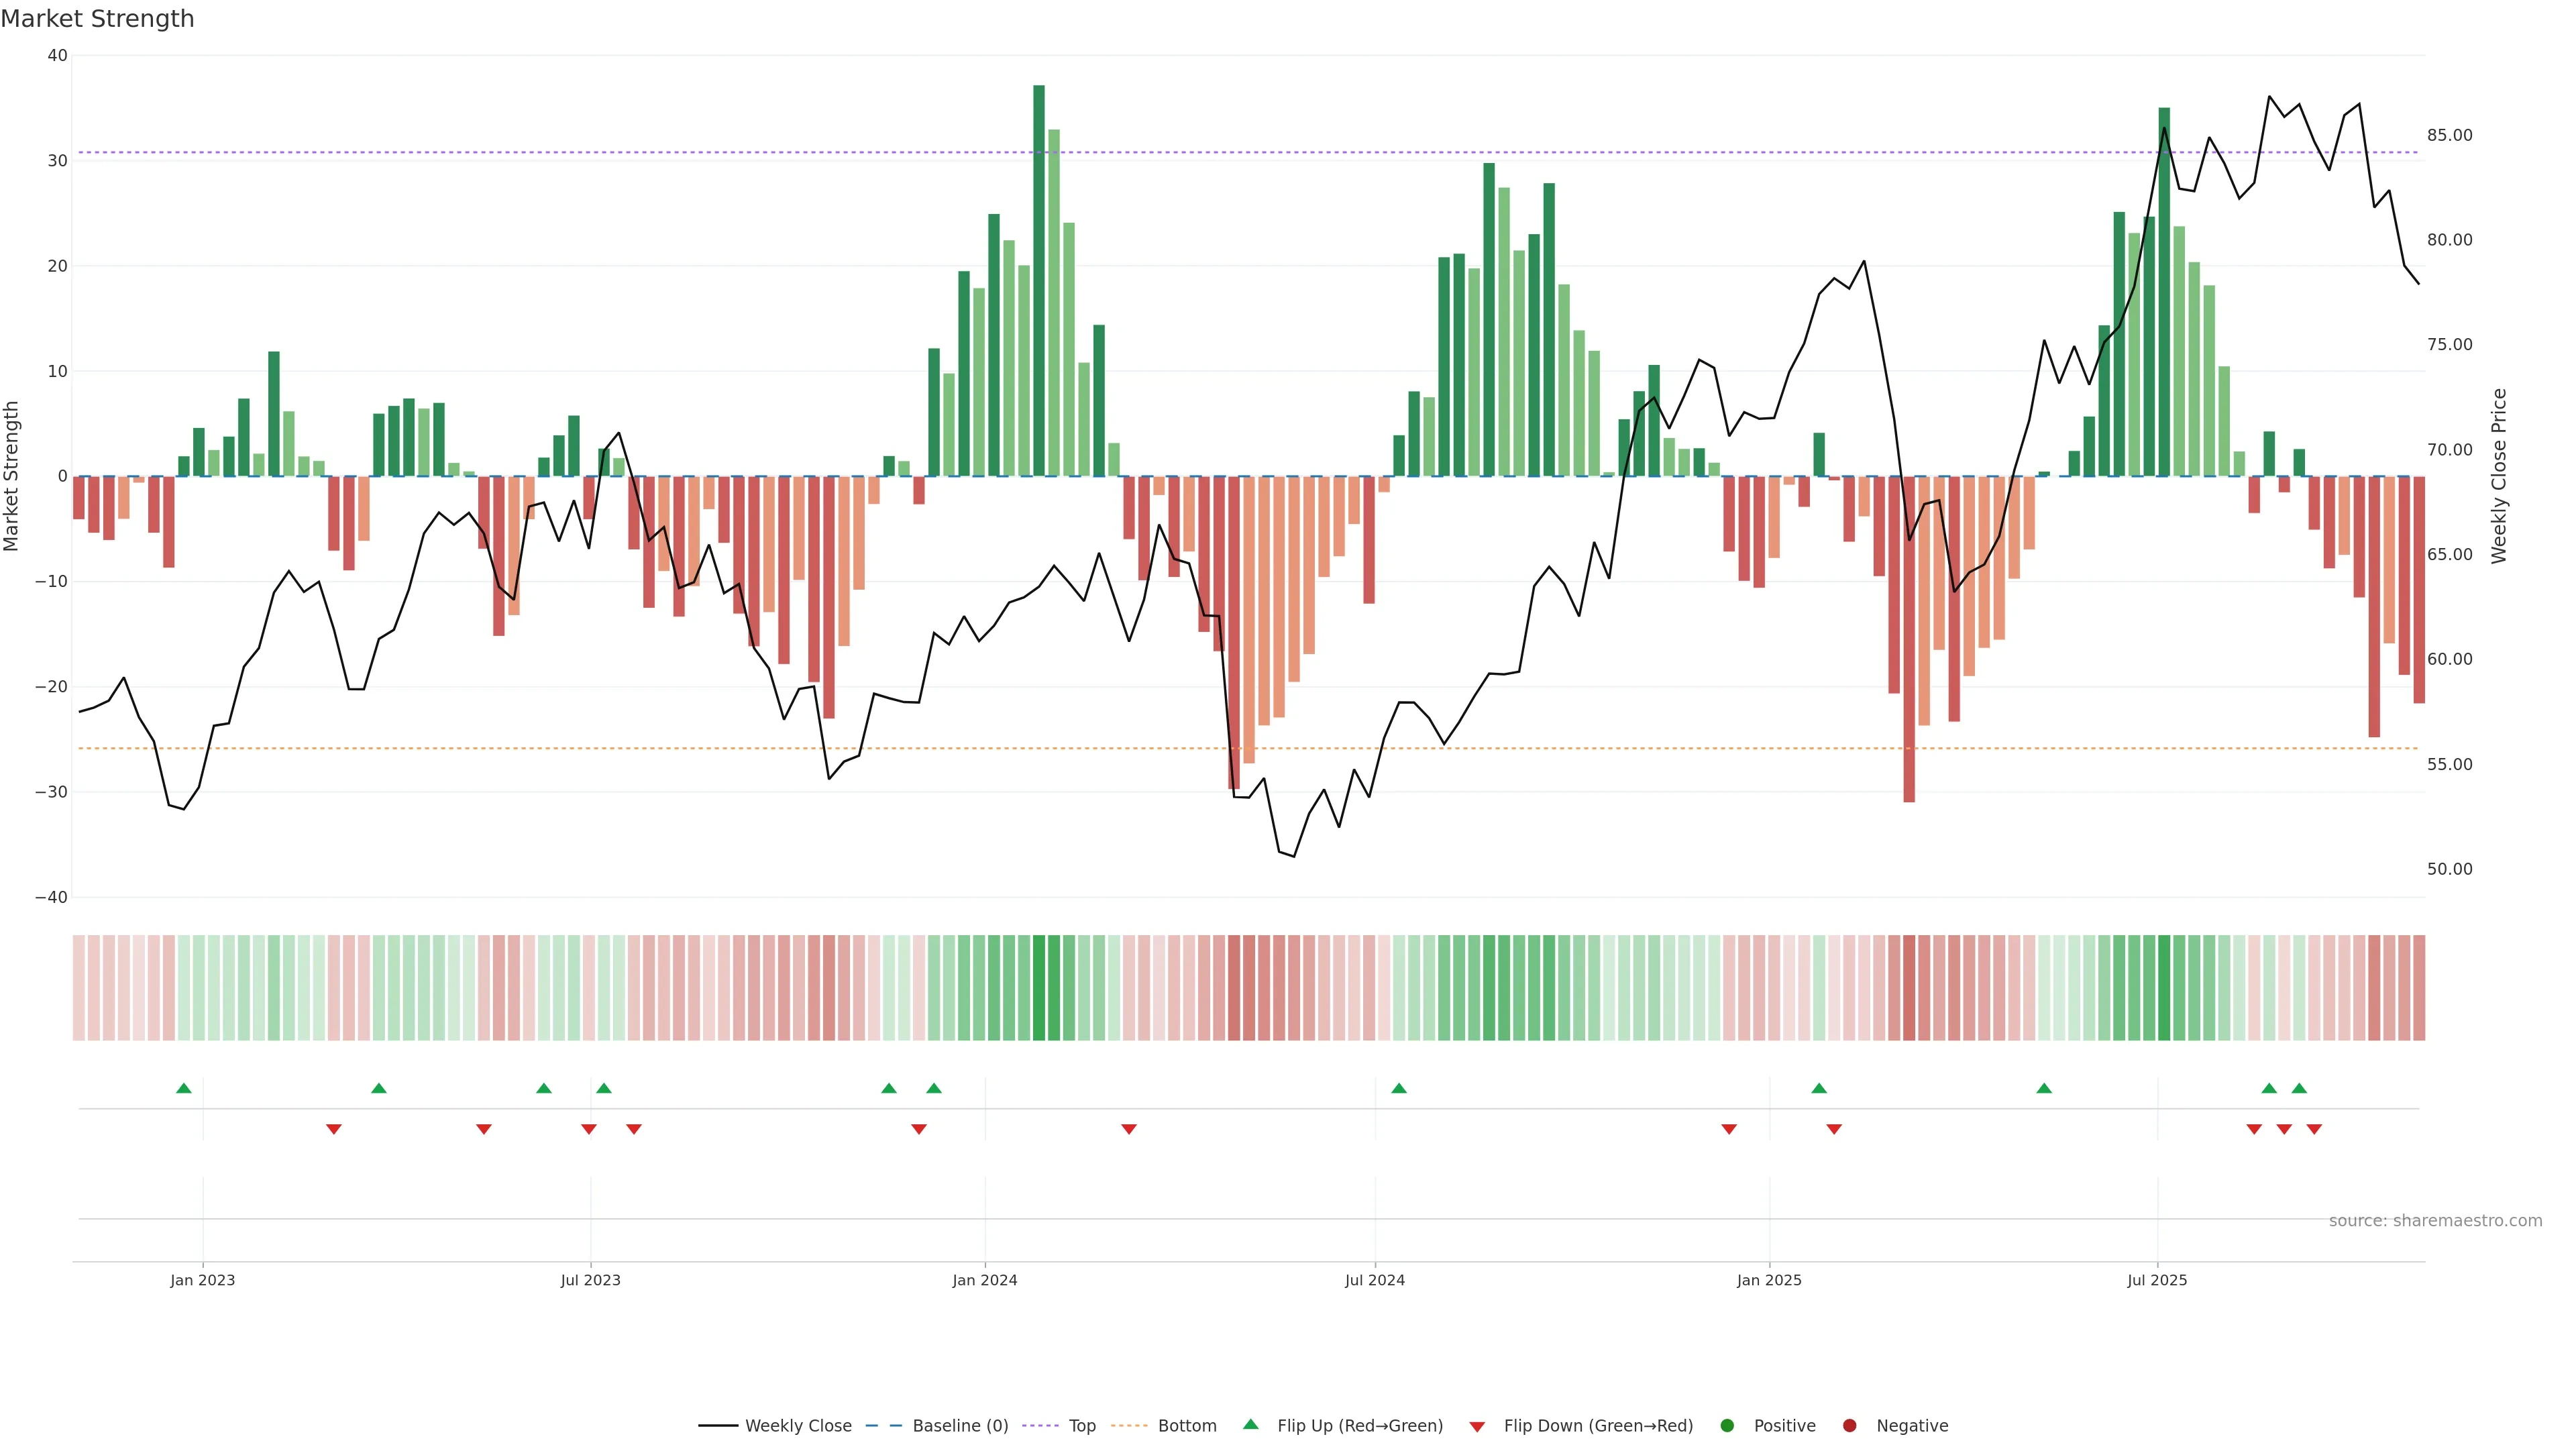This screenshot has height=1449, width=2576.
Task: Click the Market Strength chart title
Action: pos(97,19)
